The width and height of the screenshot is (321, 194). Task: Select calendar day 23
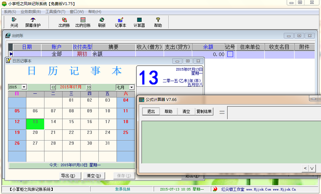click(89, 135)
